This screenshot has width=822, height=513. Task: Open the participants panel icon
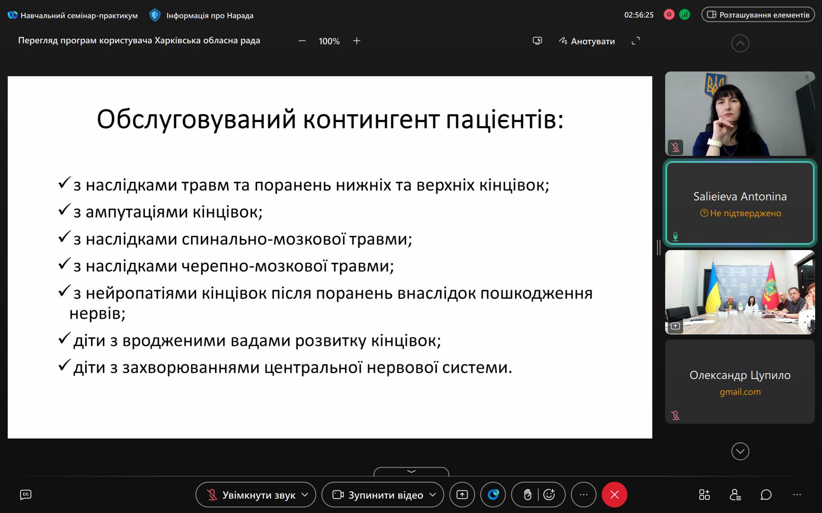pos(735,495)
